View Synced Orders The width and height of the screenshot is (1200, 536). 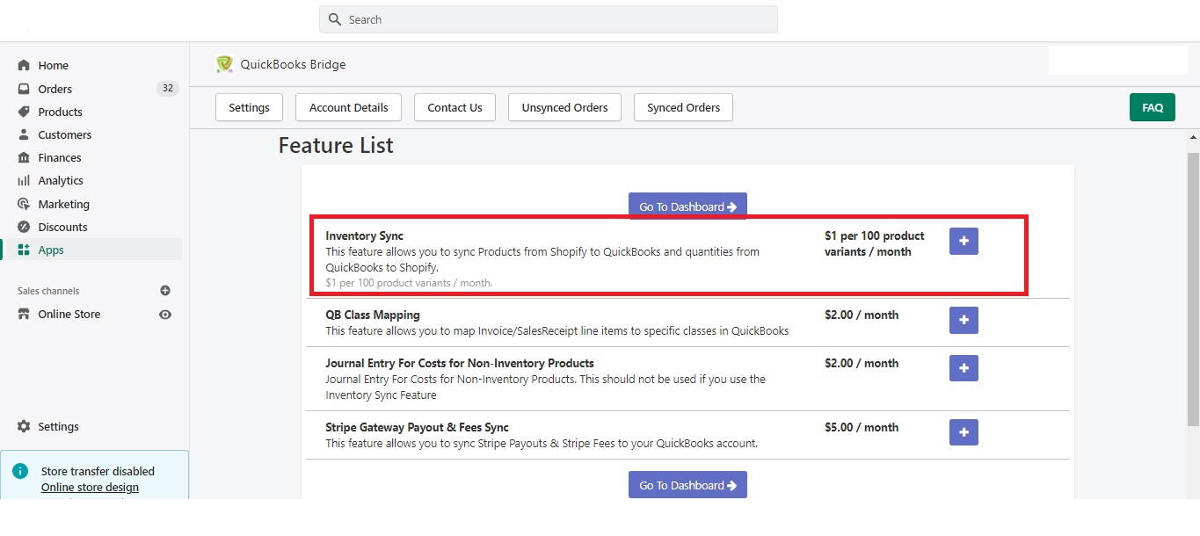coord(683,107)
